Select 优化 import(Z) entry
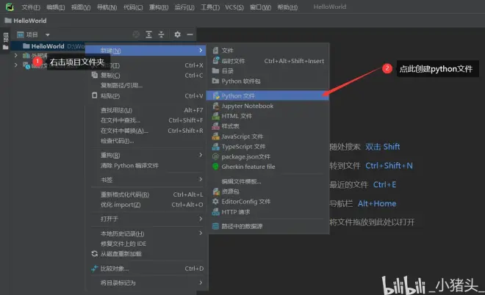Image resolution: width=485 pixels, height=295 pixels. pos(147,205)
